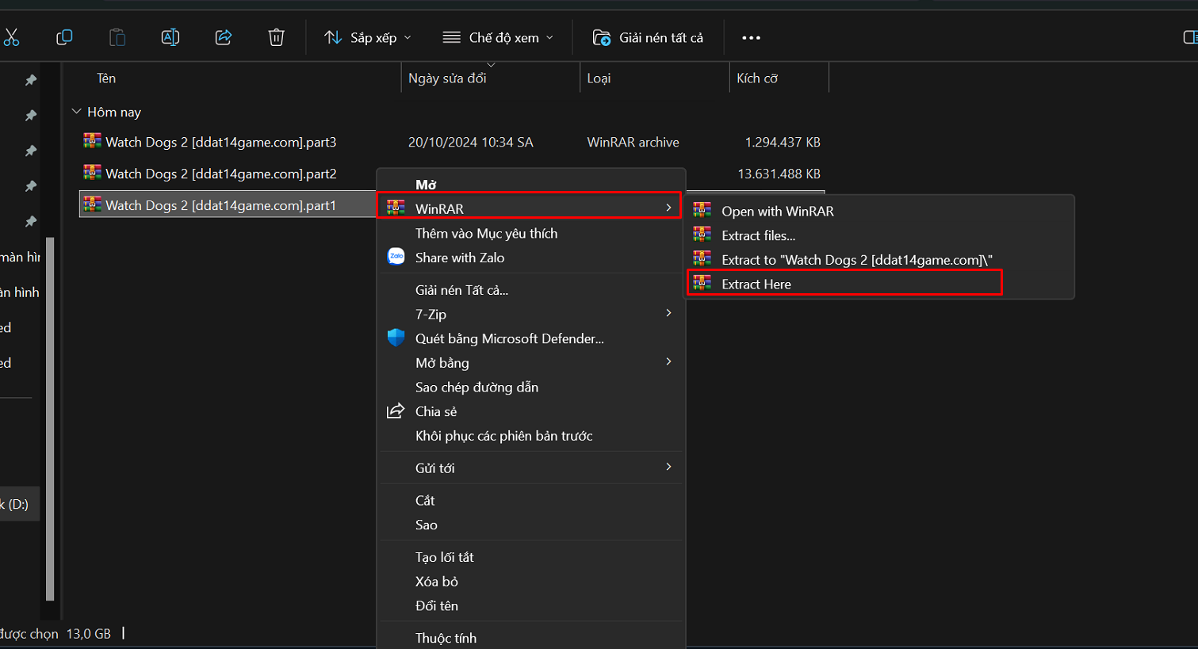The width and height of the screenshot is (1198, 649).
Task: Select Watch Dogs 2 part2 file icon
Action: [x=93, y=173]
